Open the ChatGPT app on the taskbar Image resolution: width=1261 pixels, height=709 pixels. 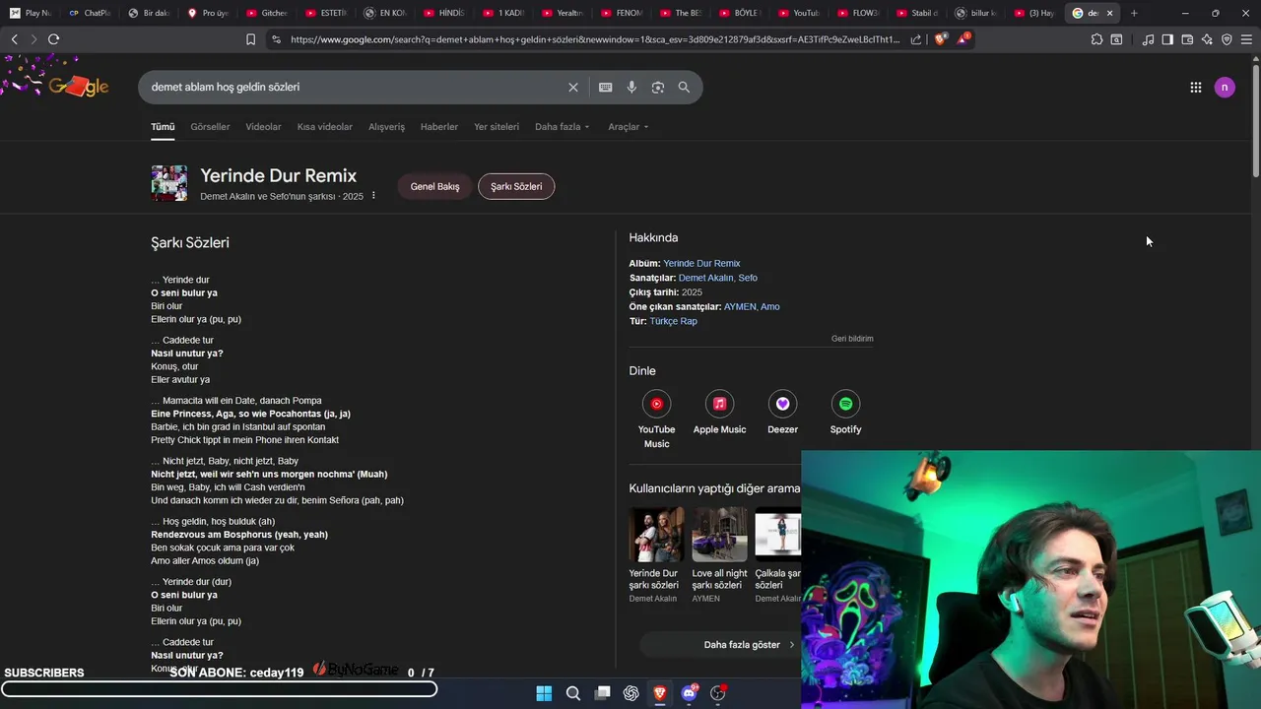[631, 693]
